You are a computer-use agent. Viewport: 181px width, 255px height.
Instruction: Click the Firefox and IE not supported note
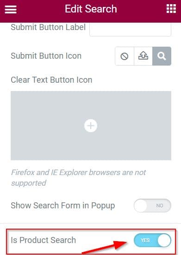click(78, 178)
